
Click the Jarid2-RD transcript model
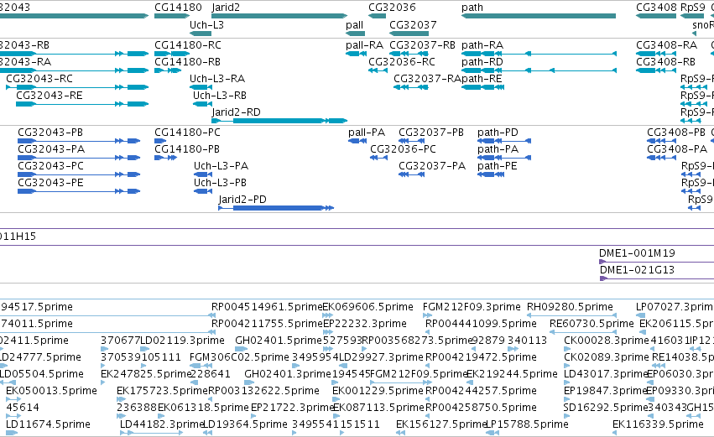point(279,121)
